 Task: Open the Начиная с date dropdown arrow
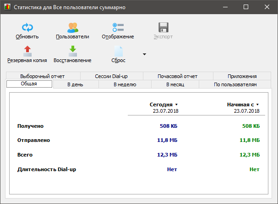(257, 105)
